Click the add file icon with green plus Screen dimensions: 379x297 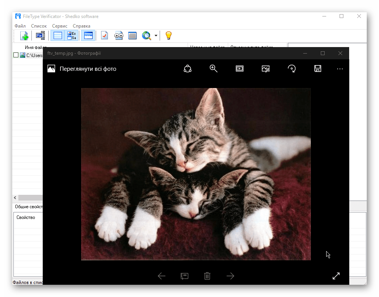(x=25, y=36)
